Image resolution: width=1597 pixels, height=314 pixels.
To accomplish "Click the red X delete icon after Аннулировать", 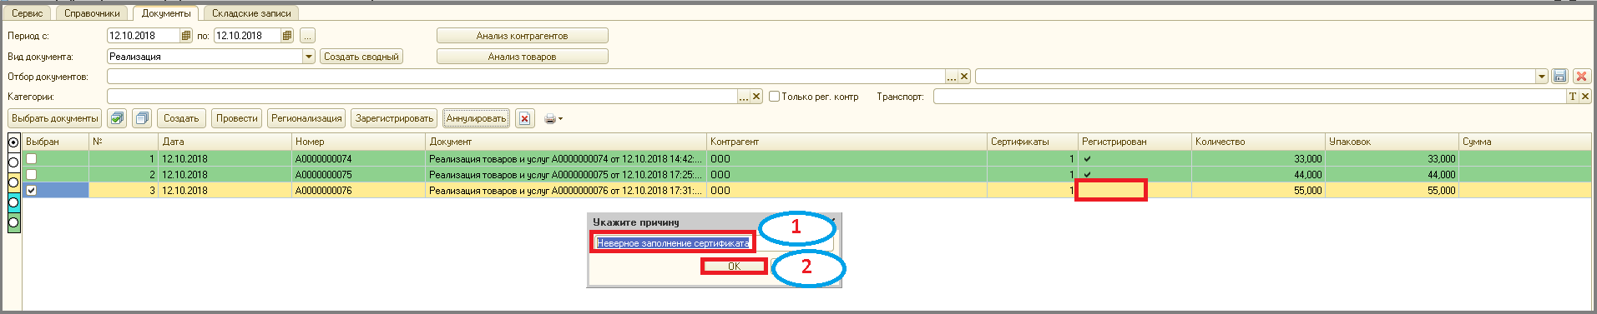I will [x=524, y=118].
